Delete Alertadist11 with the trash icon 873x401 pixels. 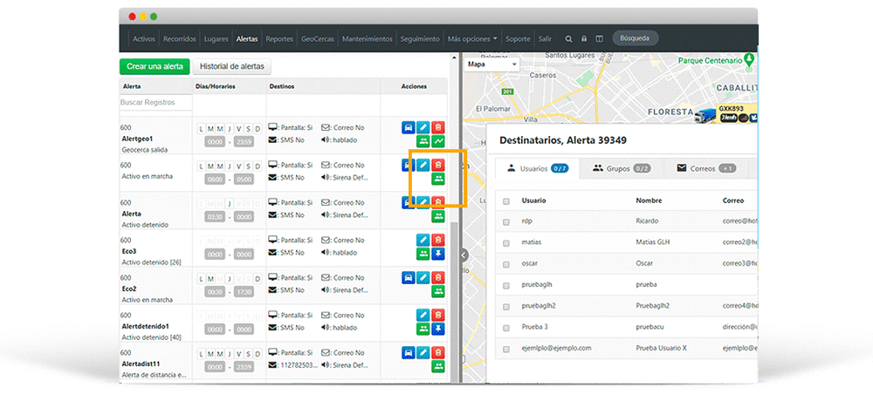click(x=439, y=352)
